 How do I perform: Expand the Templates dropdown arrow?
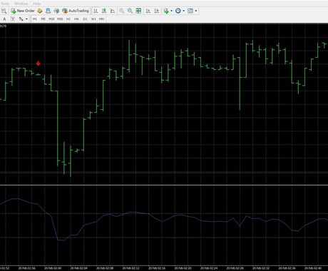[x=196, y=11]
